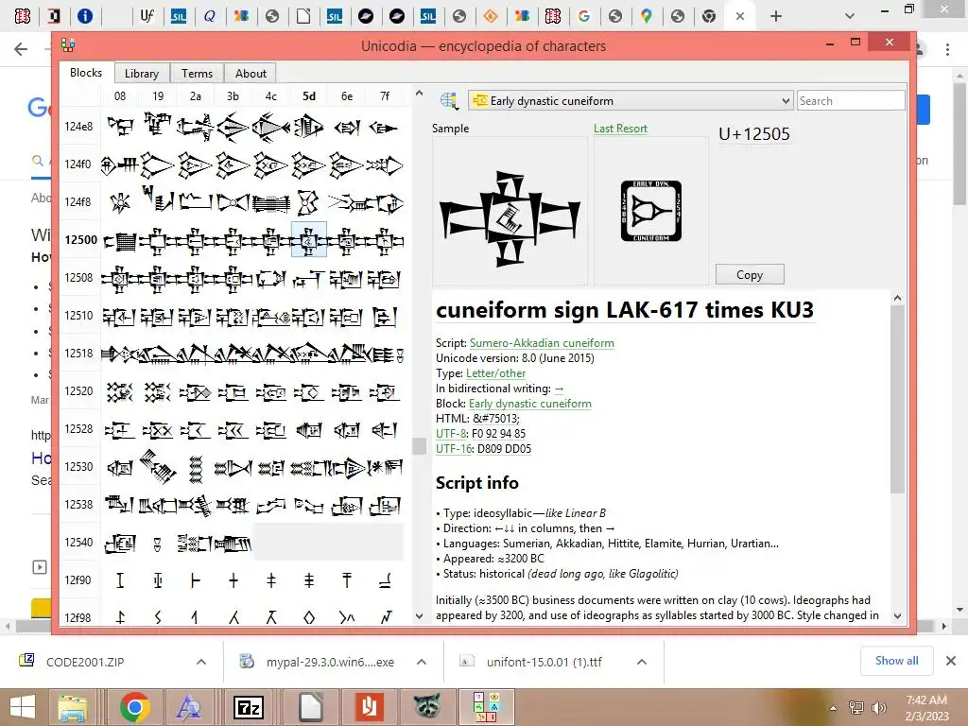
Task: Switch to the Library tab
Action: pyautogui.click(x=142, y=74)
